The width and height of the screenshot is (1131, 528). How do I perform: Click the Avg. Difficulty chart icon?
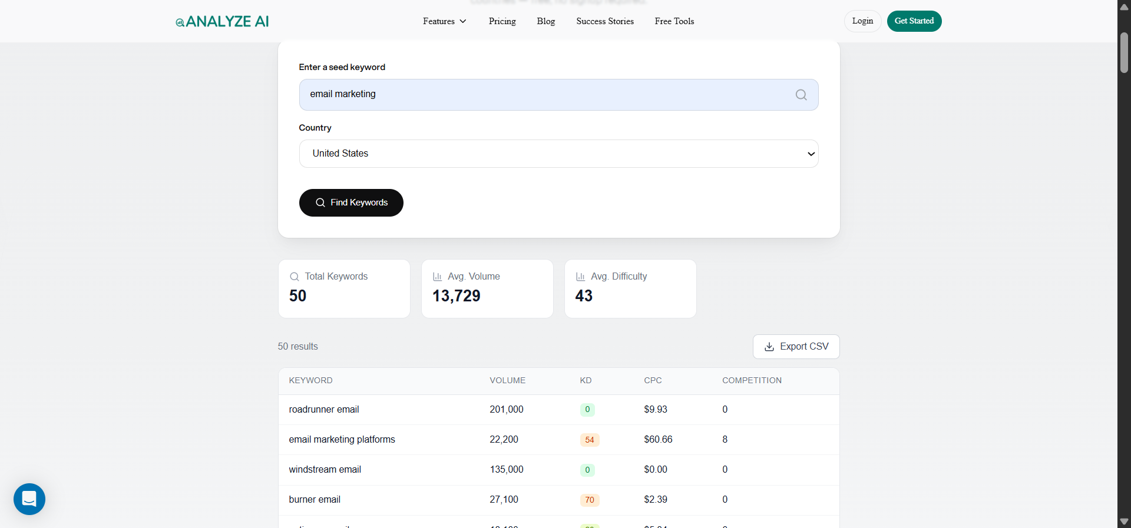pos(581,277)
